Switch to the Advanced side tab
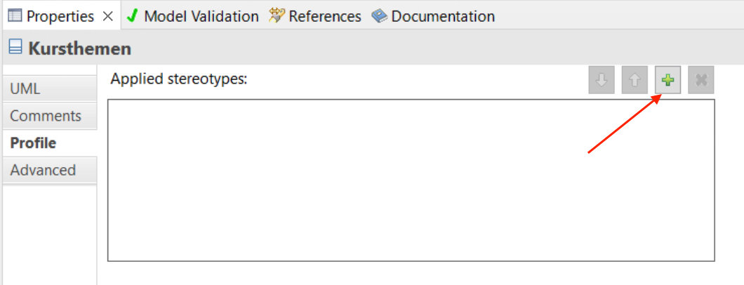 coord(49,170)
